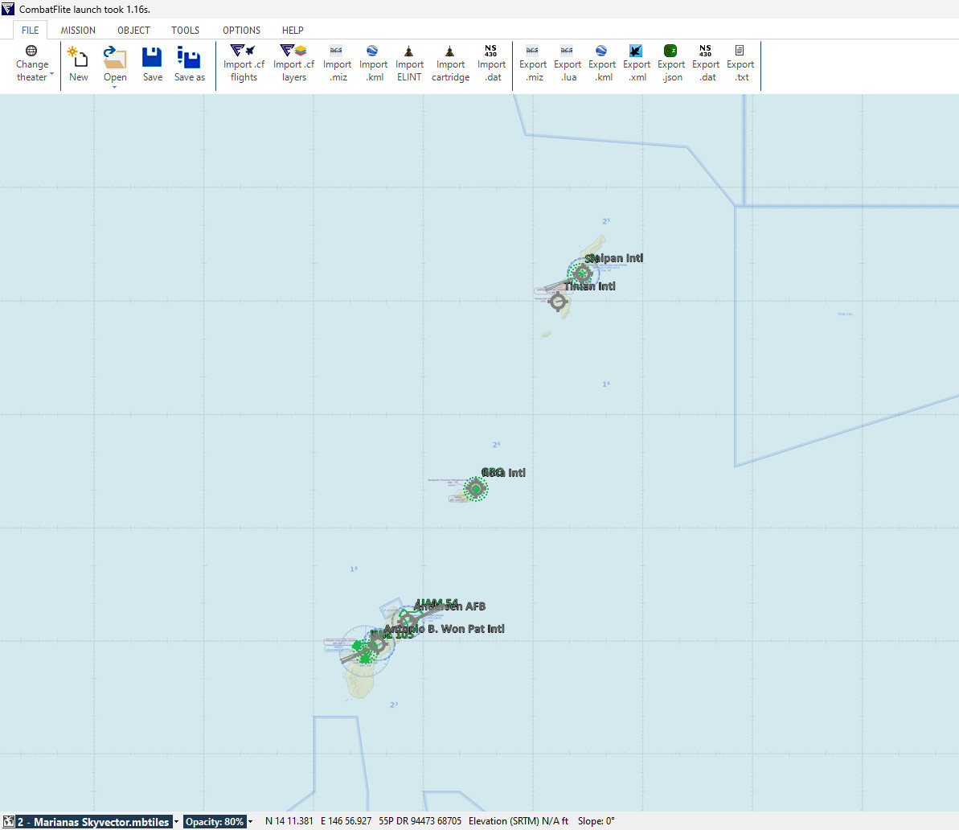The image size is (959, 830).
Task: Export mission as .txt file
Action: (740, 51)
